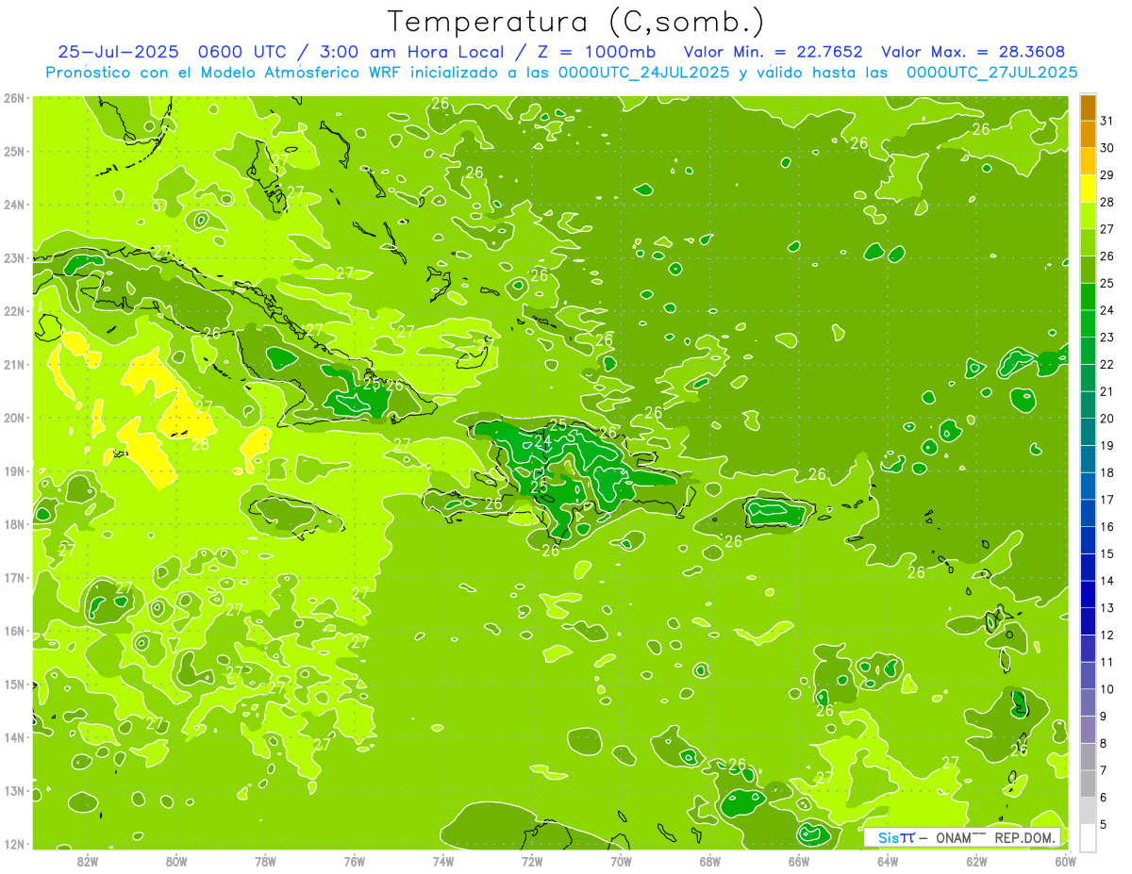Image resolution: width=1132 pixels, height=874 pixels.
Task: Click colorbar label '23'
Action: coord(1107,338)
